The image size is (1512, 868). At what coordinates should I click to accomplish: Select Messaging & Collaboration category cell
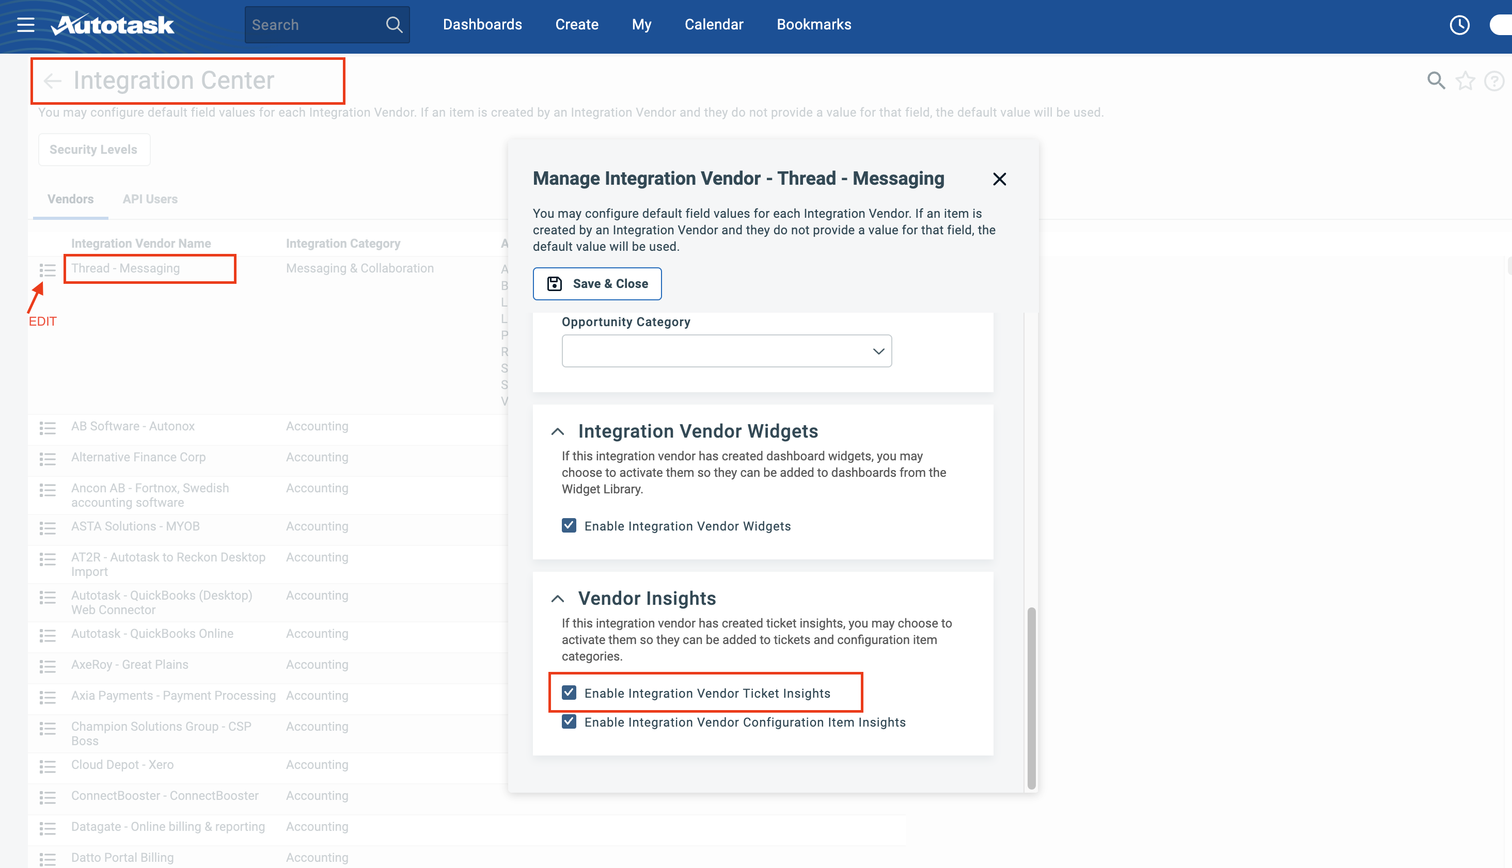(359, 268)
